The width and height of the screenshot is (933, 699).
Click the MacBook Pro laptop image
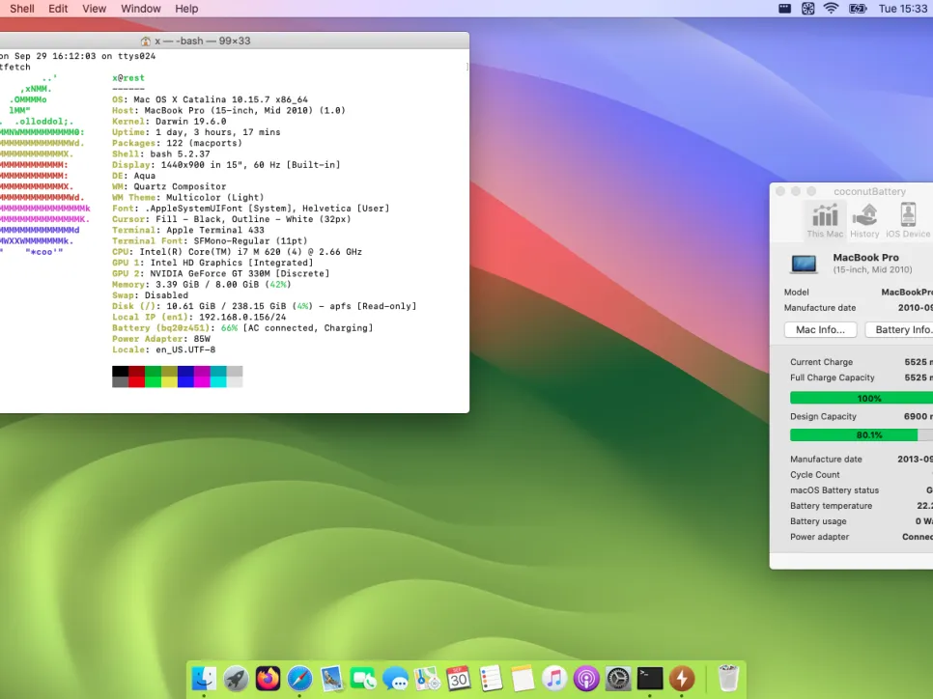(804, 263)
